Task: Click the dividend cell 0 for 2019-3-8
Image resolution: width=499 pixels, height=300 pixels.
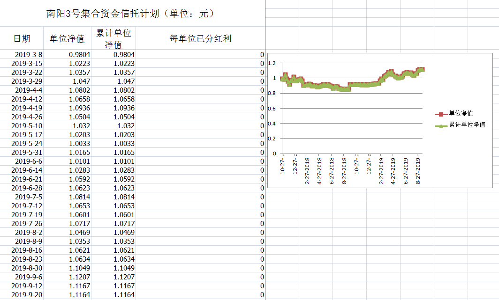Action: [200, 55]
